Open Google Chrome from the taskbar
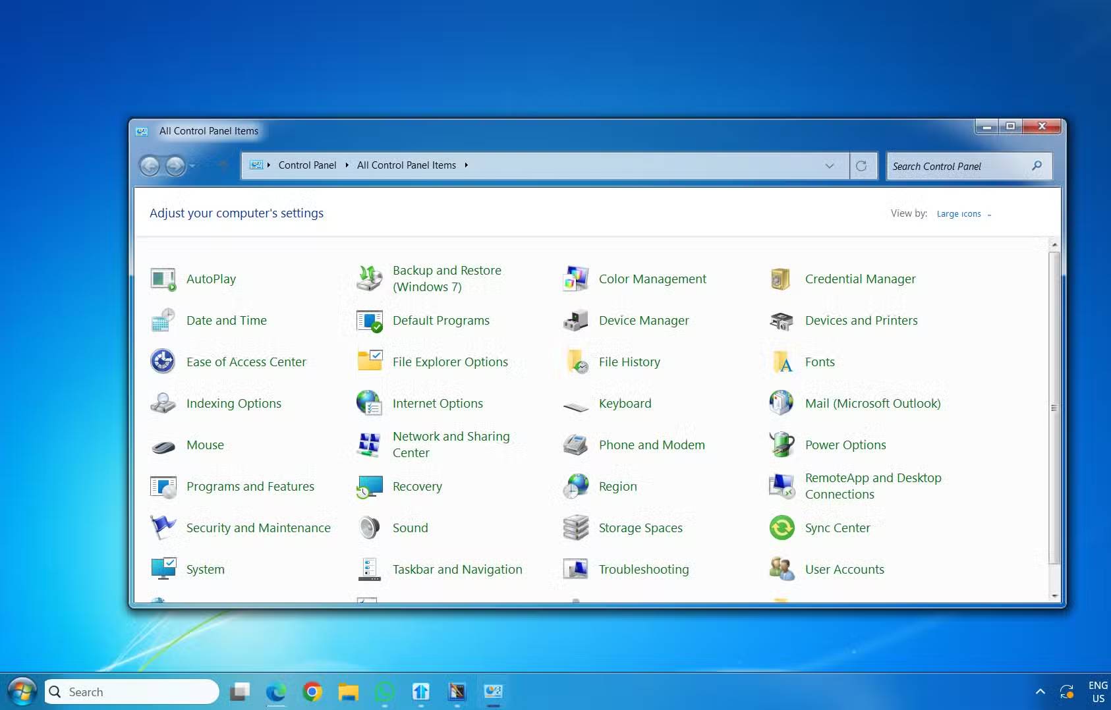The height and width of the screenshot is (710, 1111). pos(312,692)
